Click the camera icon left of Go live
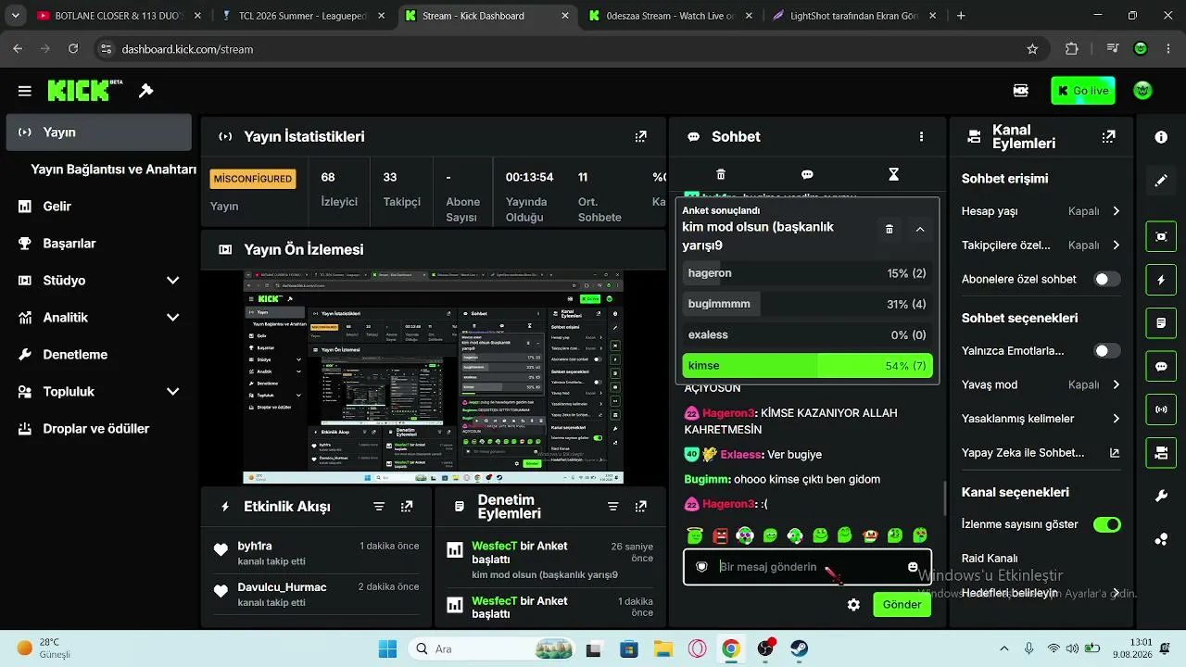This screenshot has width=1186, height=667. tap(1020, 91)
